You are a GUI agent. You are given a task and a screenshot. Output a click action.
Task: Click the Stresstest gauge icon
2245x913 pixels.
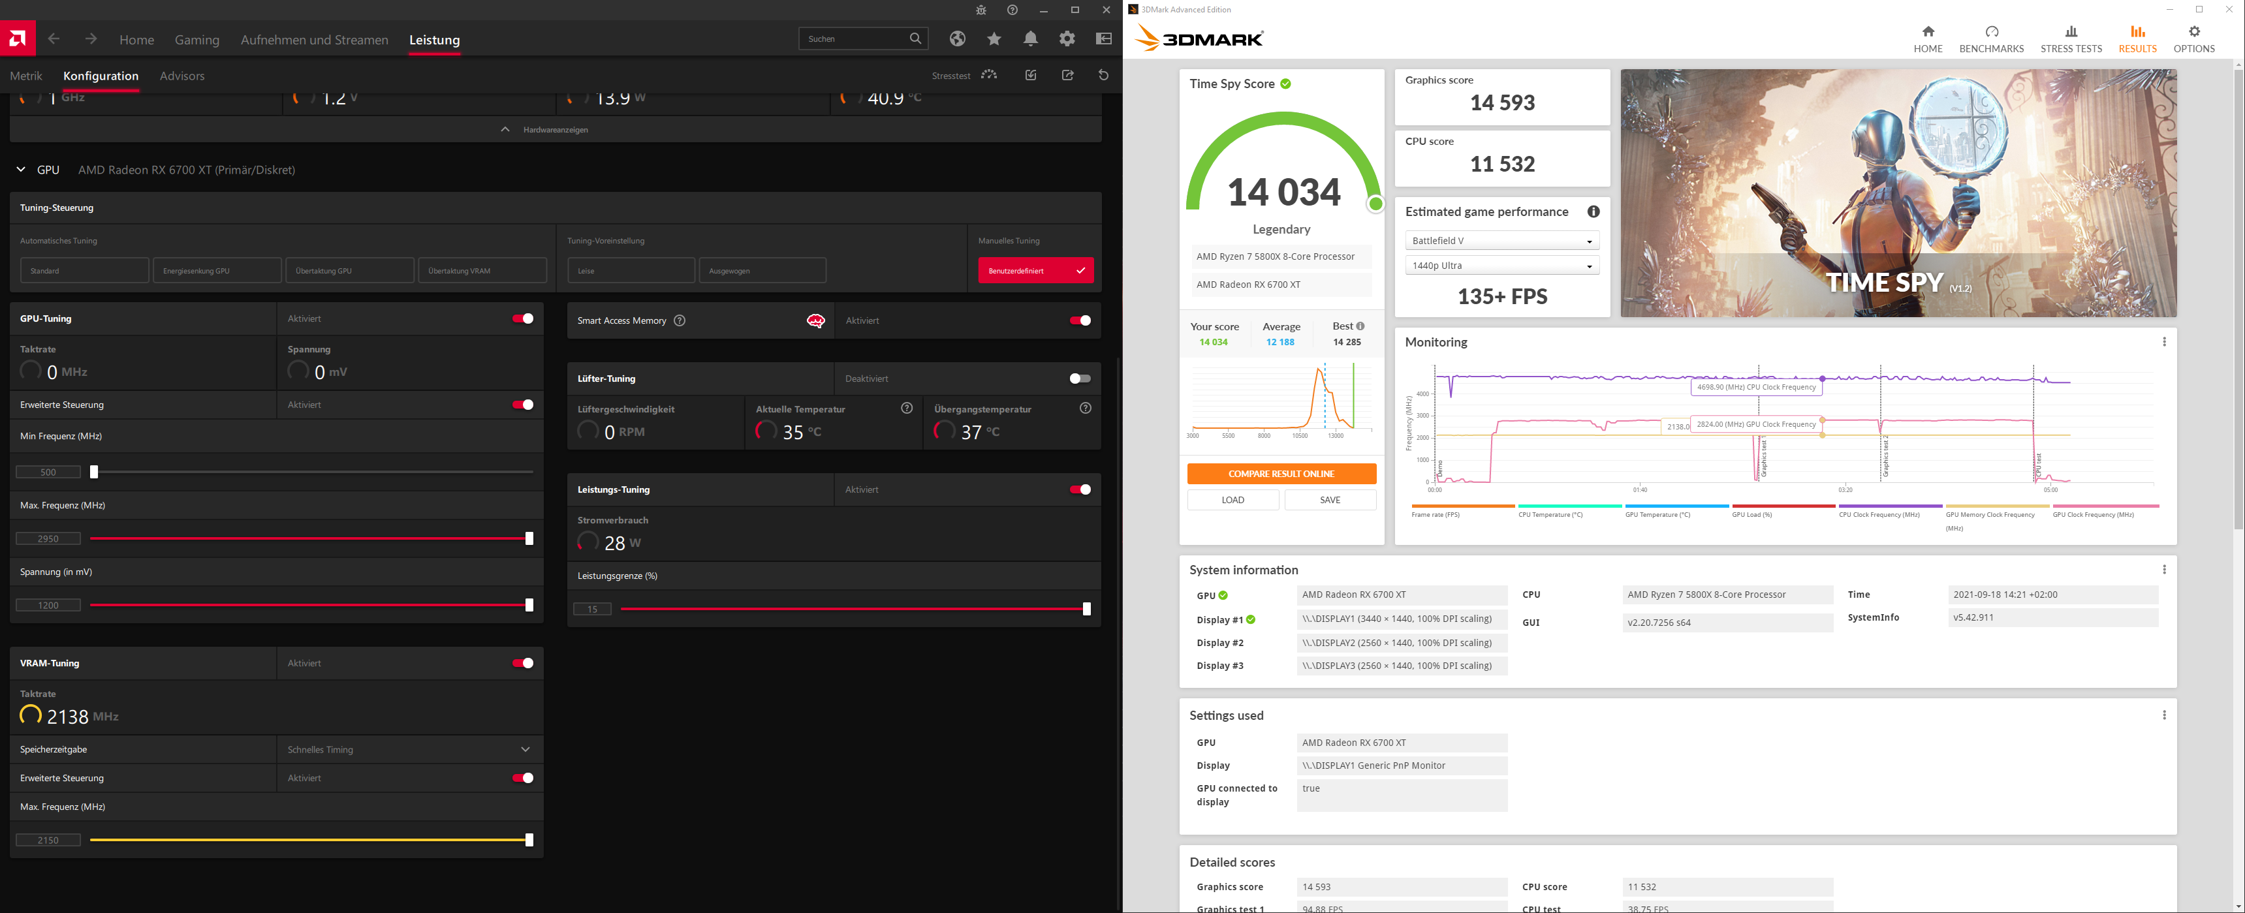point(989,75)
